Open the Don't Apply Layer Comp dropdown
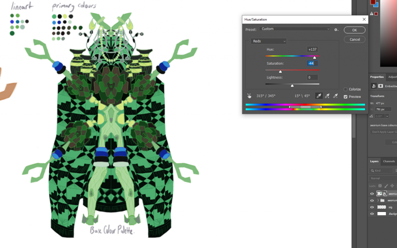 click(383, 132)
